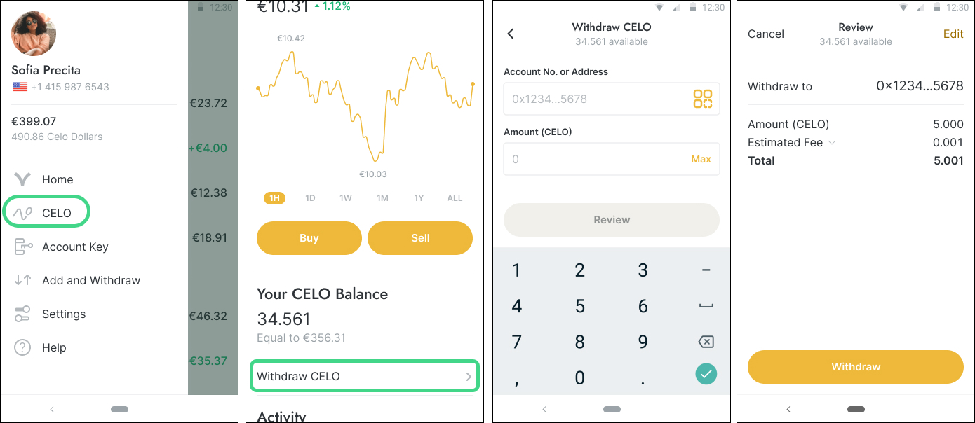
Task: Tap Max in the amount field
Action: click(x=701, y=159)
